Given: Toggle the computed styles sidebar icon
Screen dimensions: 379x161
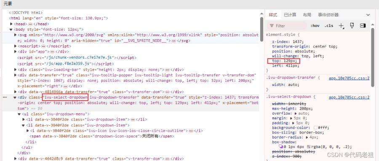Looking at the screenshot, I should [x=363, y=26].
